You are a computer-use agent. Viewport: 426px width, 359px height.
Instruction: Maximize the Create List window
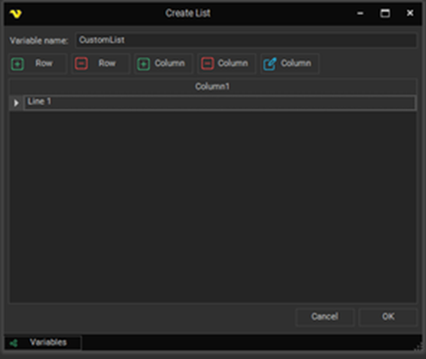tap(385, 13)
